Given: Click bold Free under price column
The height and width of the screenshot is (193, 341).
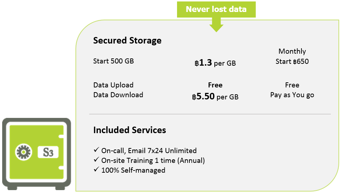Looking at the screenshot, I should click(x=215, y=85).
